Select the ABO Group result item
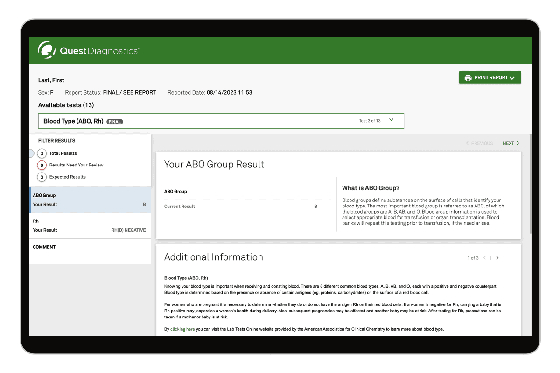The image size is (560, 373). click(90, 200)
